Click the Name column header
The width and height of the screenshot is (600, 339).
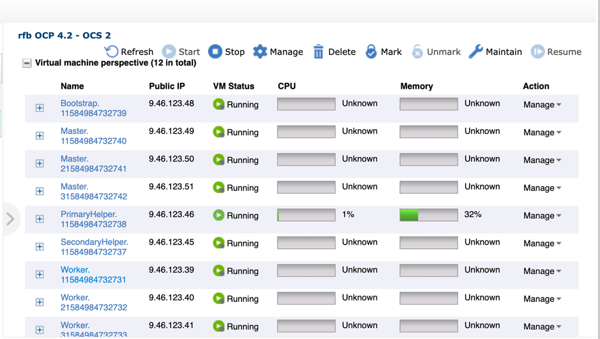click(72, 86)
